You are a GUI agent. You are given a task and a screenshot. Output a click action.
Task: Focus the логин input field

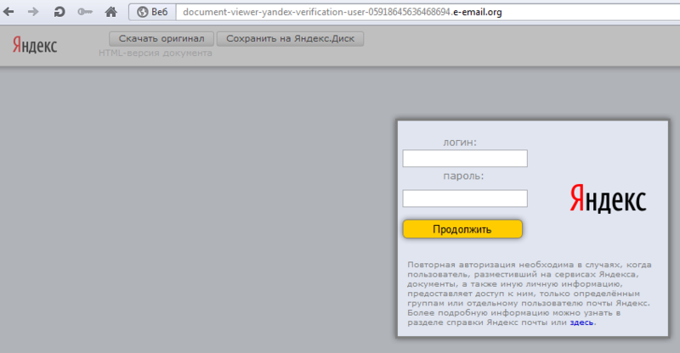pyautogui.click(x=465, y=159)
